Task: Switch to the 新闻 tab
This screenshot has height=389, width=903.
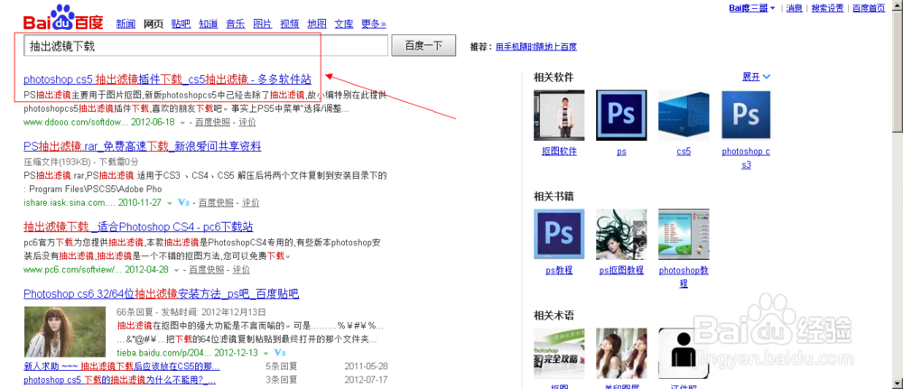Action: (126, 24)
